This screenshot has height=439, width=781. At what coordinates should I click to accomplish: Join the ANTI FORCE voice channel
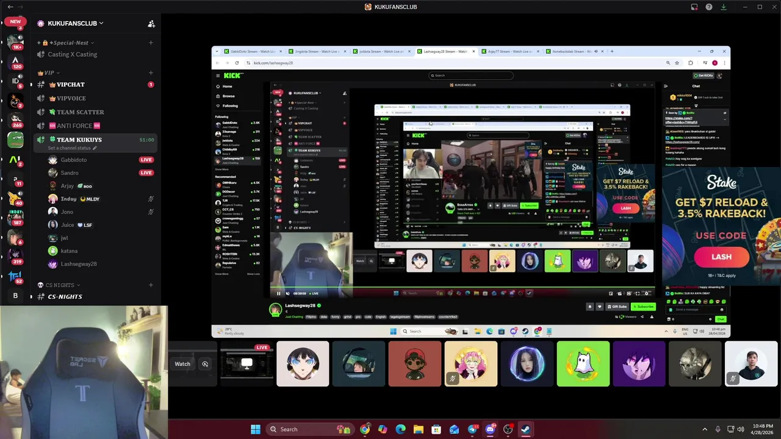pyautogui.click(x=94, y=126)
